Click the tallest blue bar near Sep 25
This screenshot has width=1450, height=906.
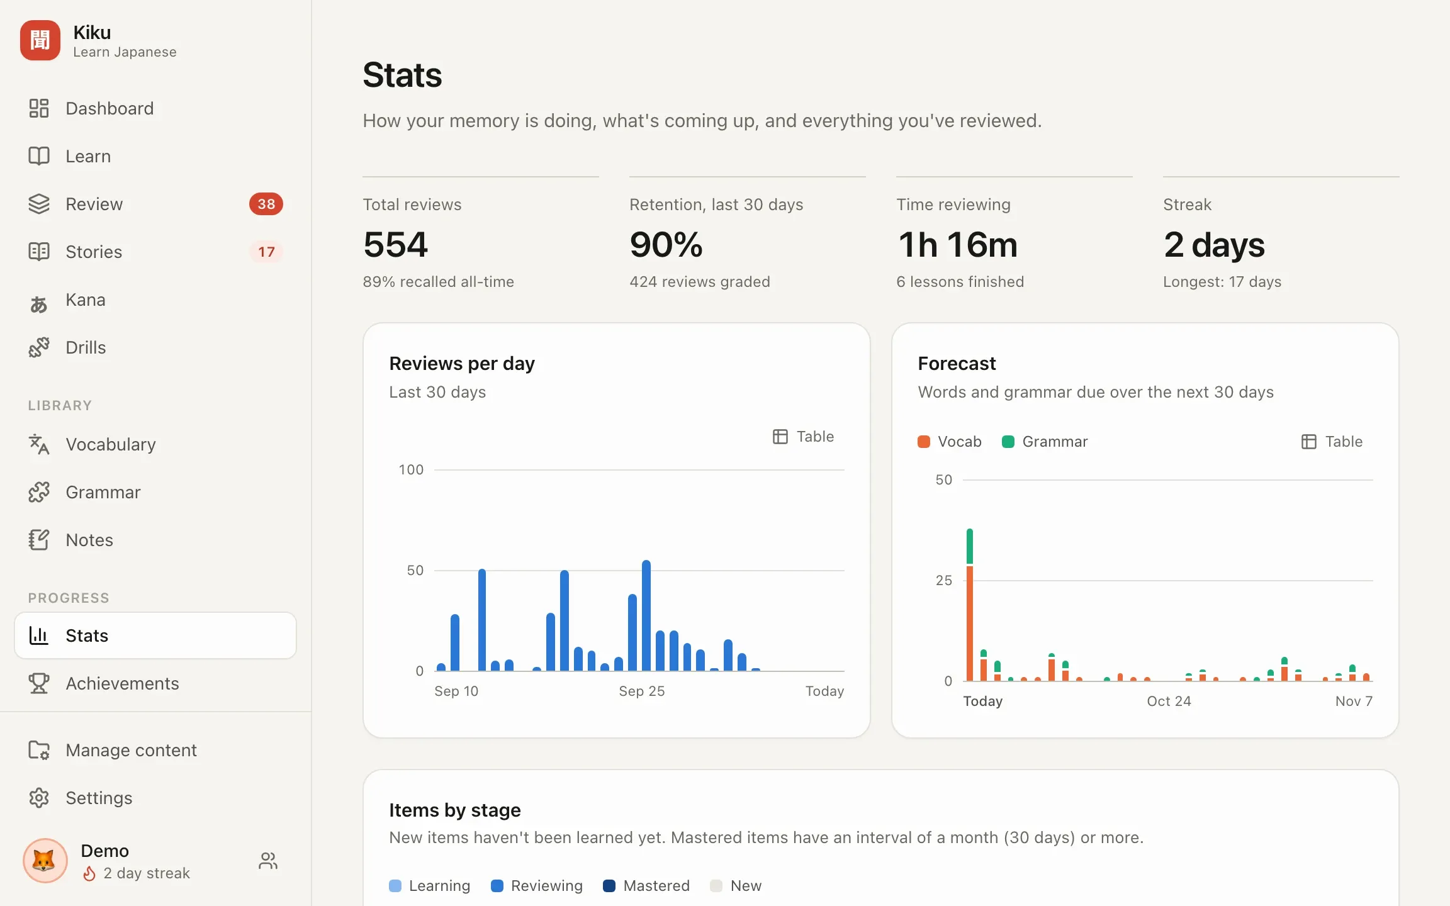point(646,615)
